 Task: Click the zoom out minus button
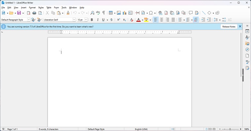pos(220,129)
